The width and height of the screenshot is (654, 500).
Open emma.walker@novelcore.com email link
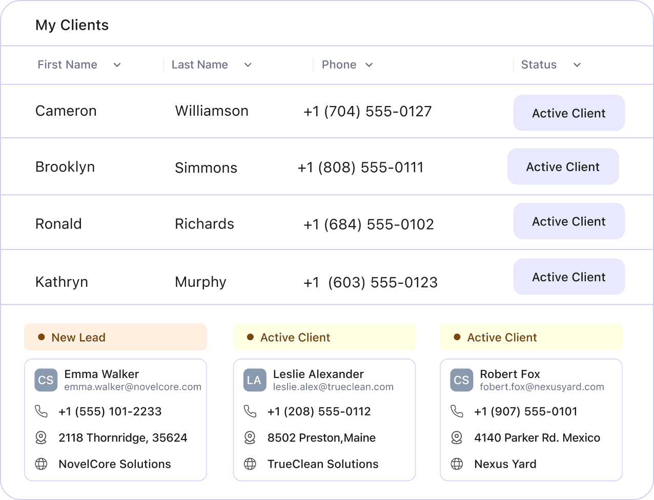click(x=133, y=387)
